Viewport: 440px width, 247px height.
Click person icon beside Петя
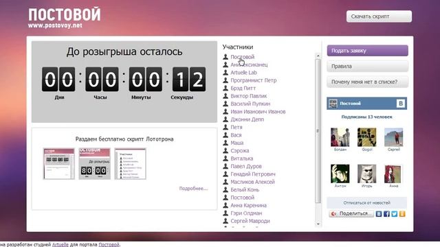point(225,127)
